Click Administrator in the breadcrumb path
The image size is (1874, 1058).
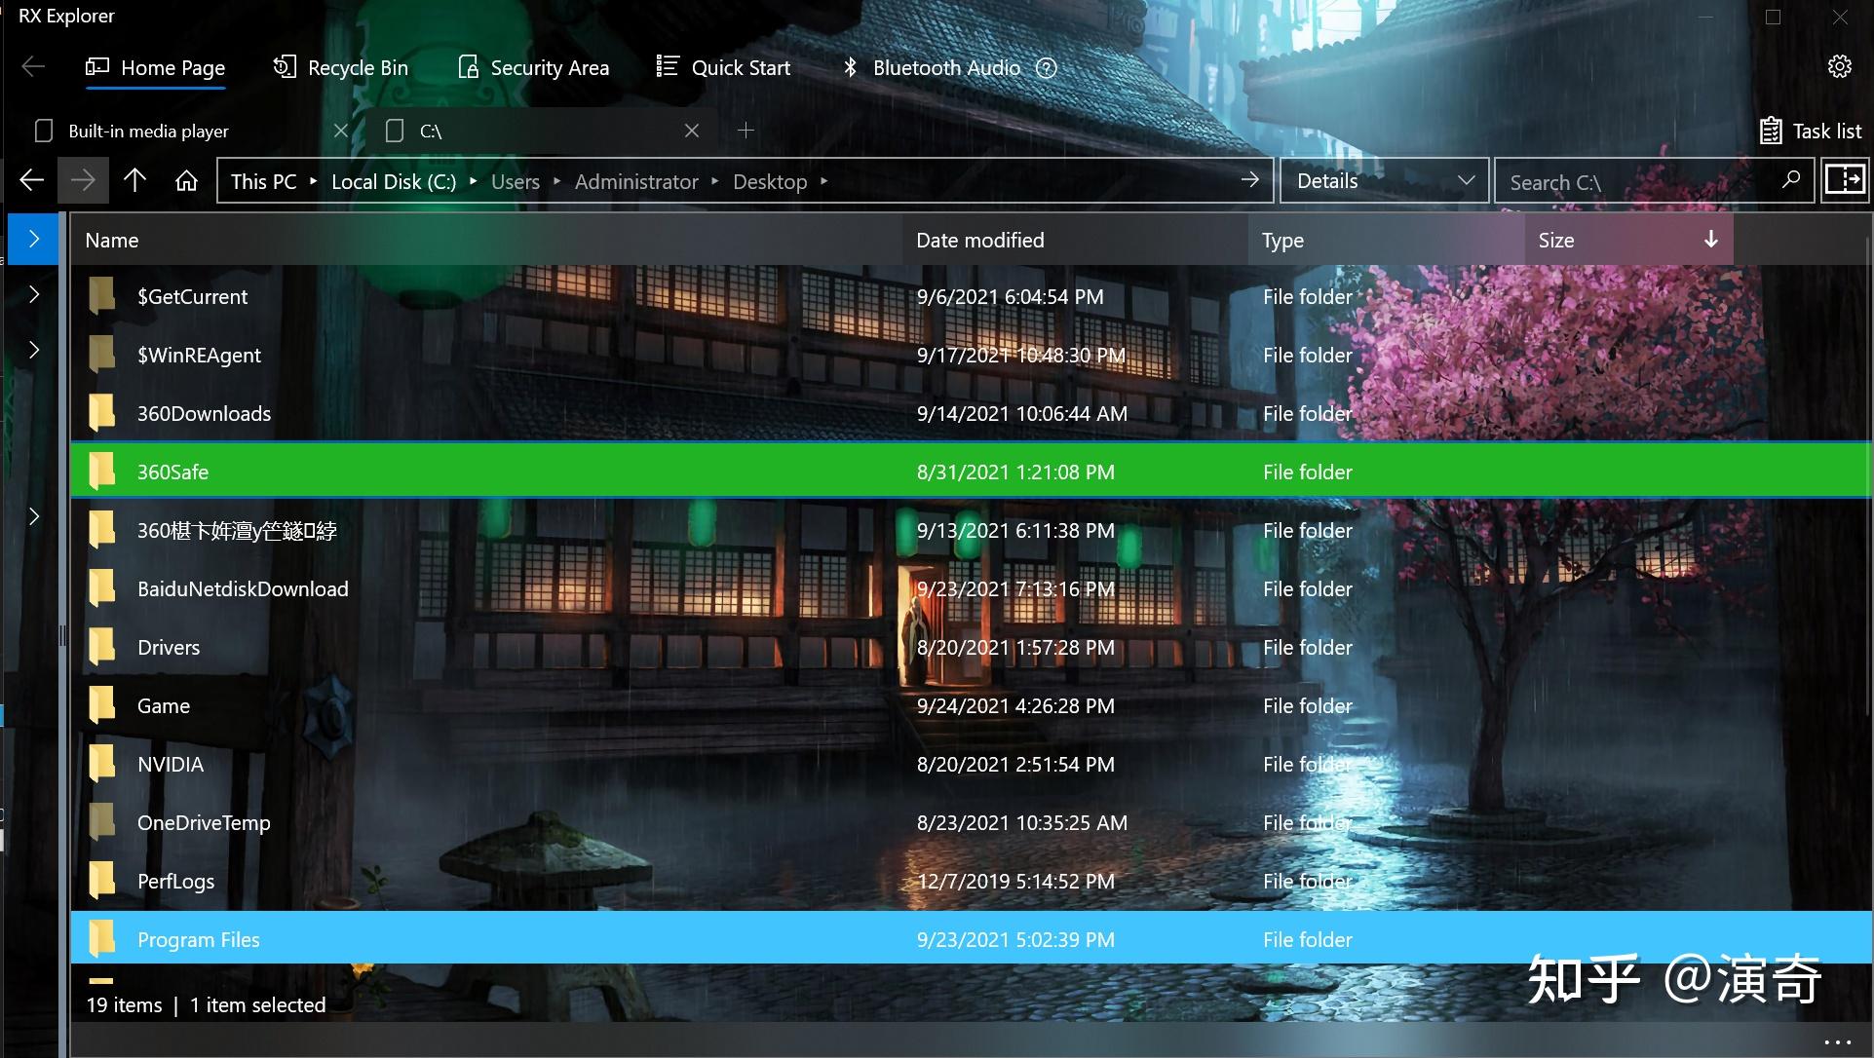[635, 182]
